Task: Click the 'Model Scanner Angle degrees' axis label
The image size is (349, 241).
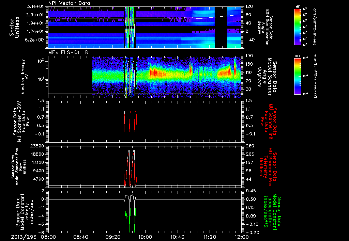Action: [x=268, y=77]
